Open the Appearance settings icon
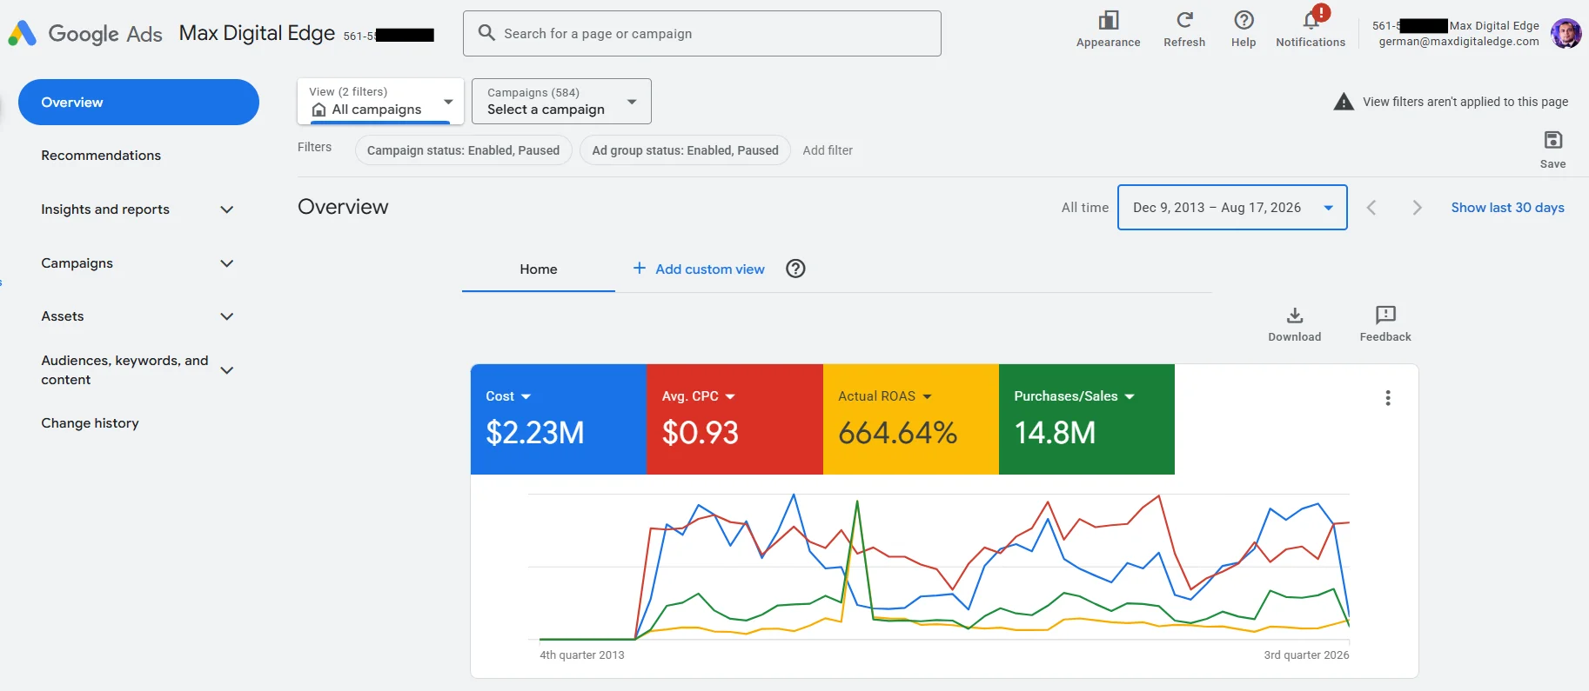This screenshot has height=691, width=1589. pyautogui.click(x=1108, y=20)
